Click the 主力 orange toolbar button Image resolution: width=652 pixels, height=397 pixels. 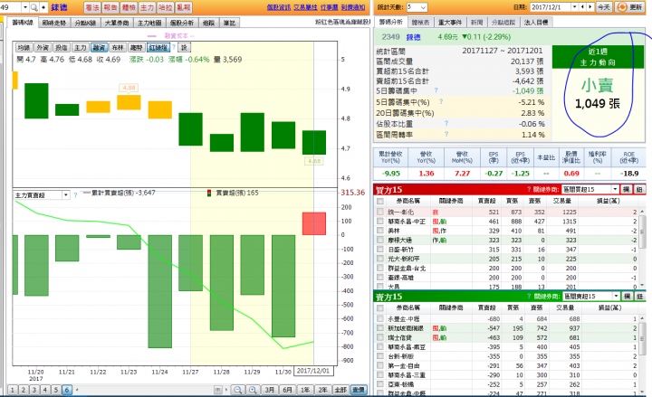147,7
